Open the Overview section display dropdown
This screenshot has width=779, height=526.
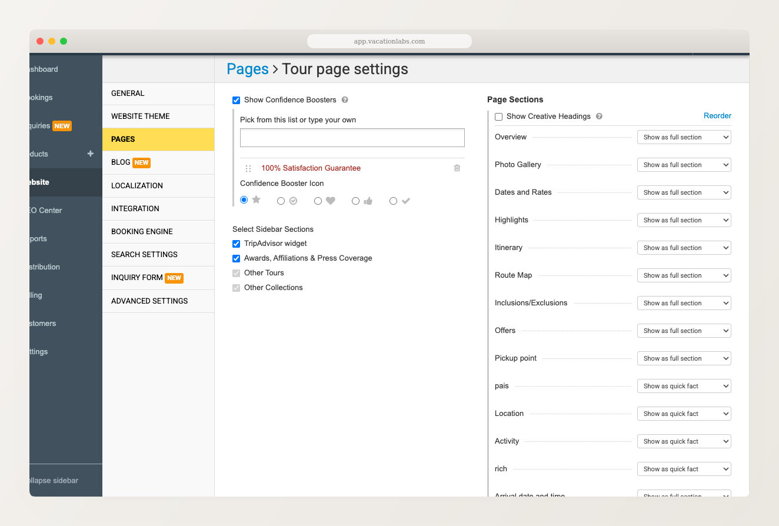(684, 137)
